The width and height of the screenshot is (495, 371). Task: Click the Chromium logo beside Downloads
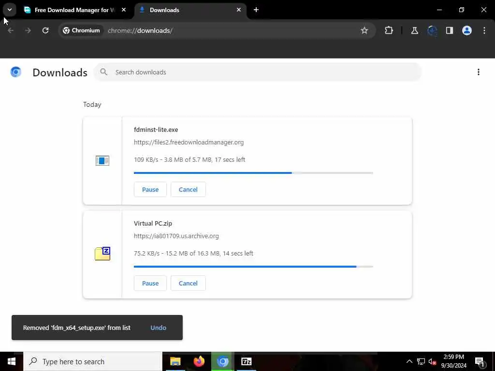(x=16, y=72)
